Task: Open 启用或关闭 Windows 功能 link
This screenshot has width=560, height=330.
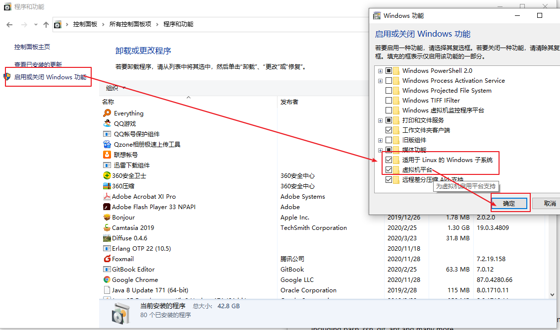Action: pyautogui.click(x=50, y=77)
